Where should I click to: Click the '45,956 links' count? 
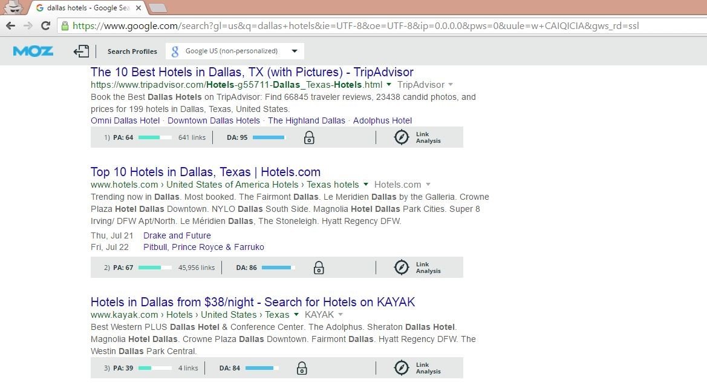[x=196, y=268]
